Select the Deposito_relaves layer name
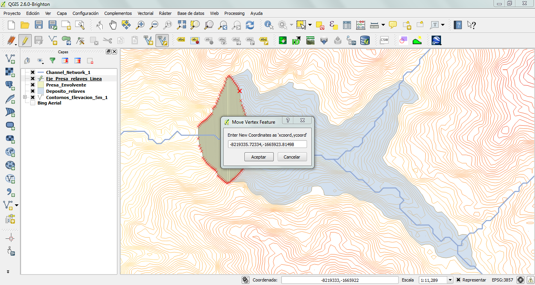This screenshot has height=285, width=535. coord(65,91)
